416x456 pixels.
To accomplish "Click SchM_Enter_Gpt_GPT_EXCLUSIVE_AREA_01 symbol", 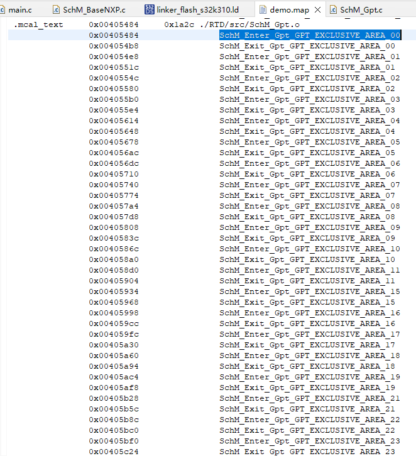I will [310, 57].
